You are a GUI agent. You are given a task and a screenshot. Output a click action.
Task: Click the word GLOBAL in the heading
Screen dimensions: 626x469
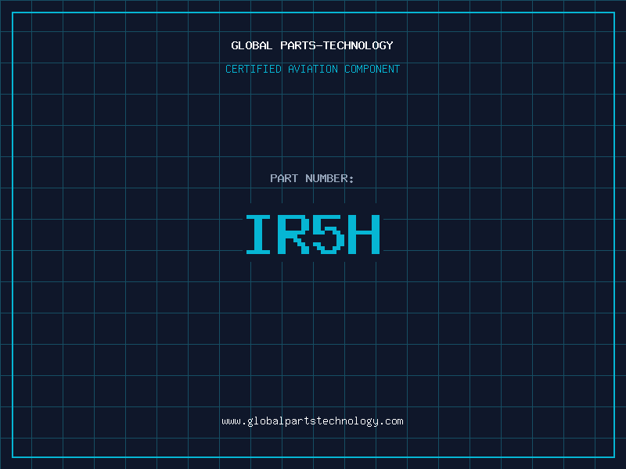coord(252,45)
